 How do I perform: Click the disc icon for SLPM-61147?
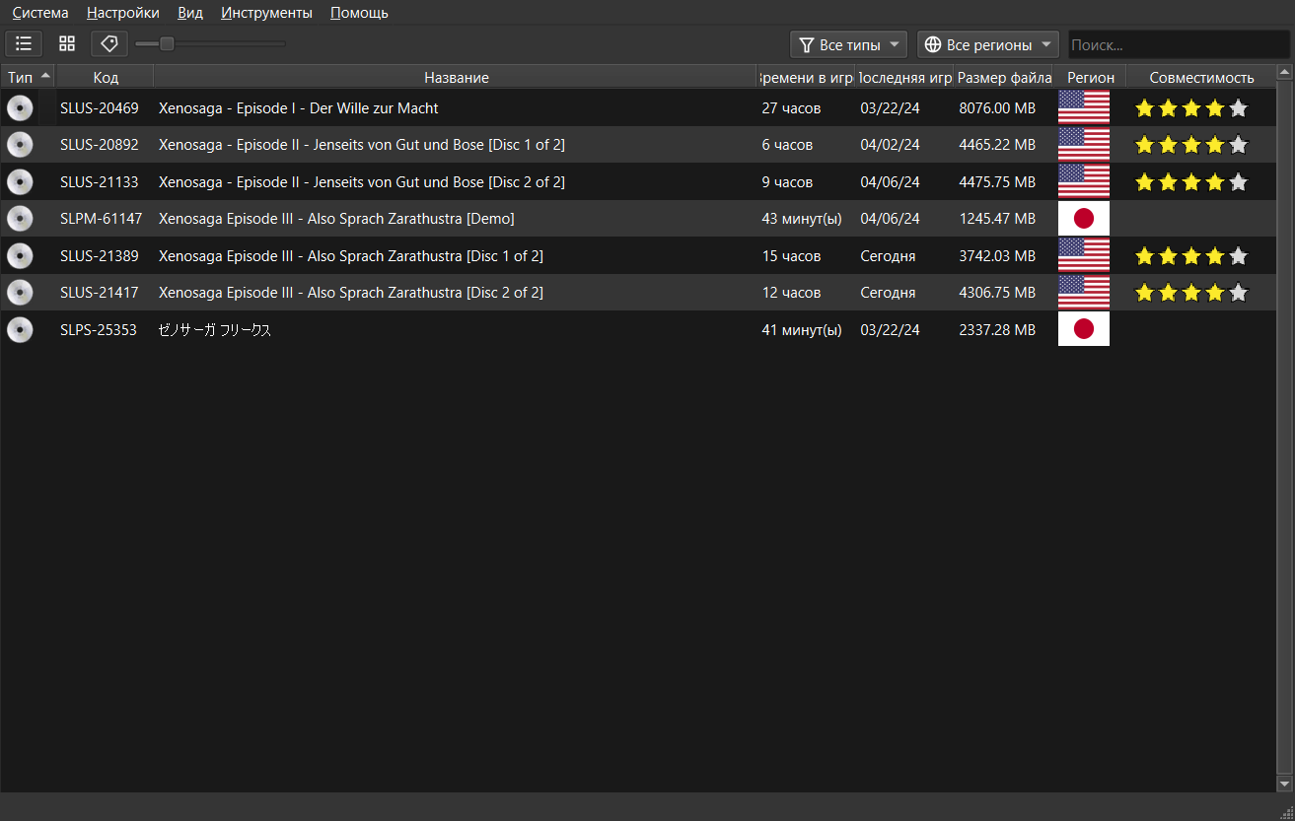[20, 219]
